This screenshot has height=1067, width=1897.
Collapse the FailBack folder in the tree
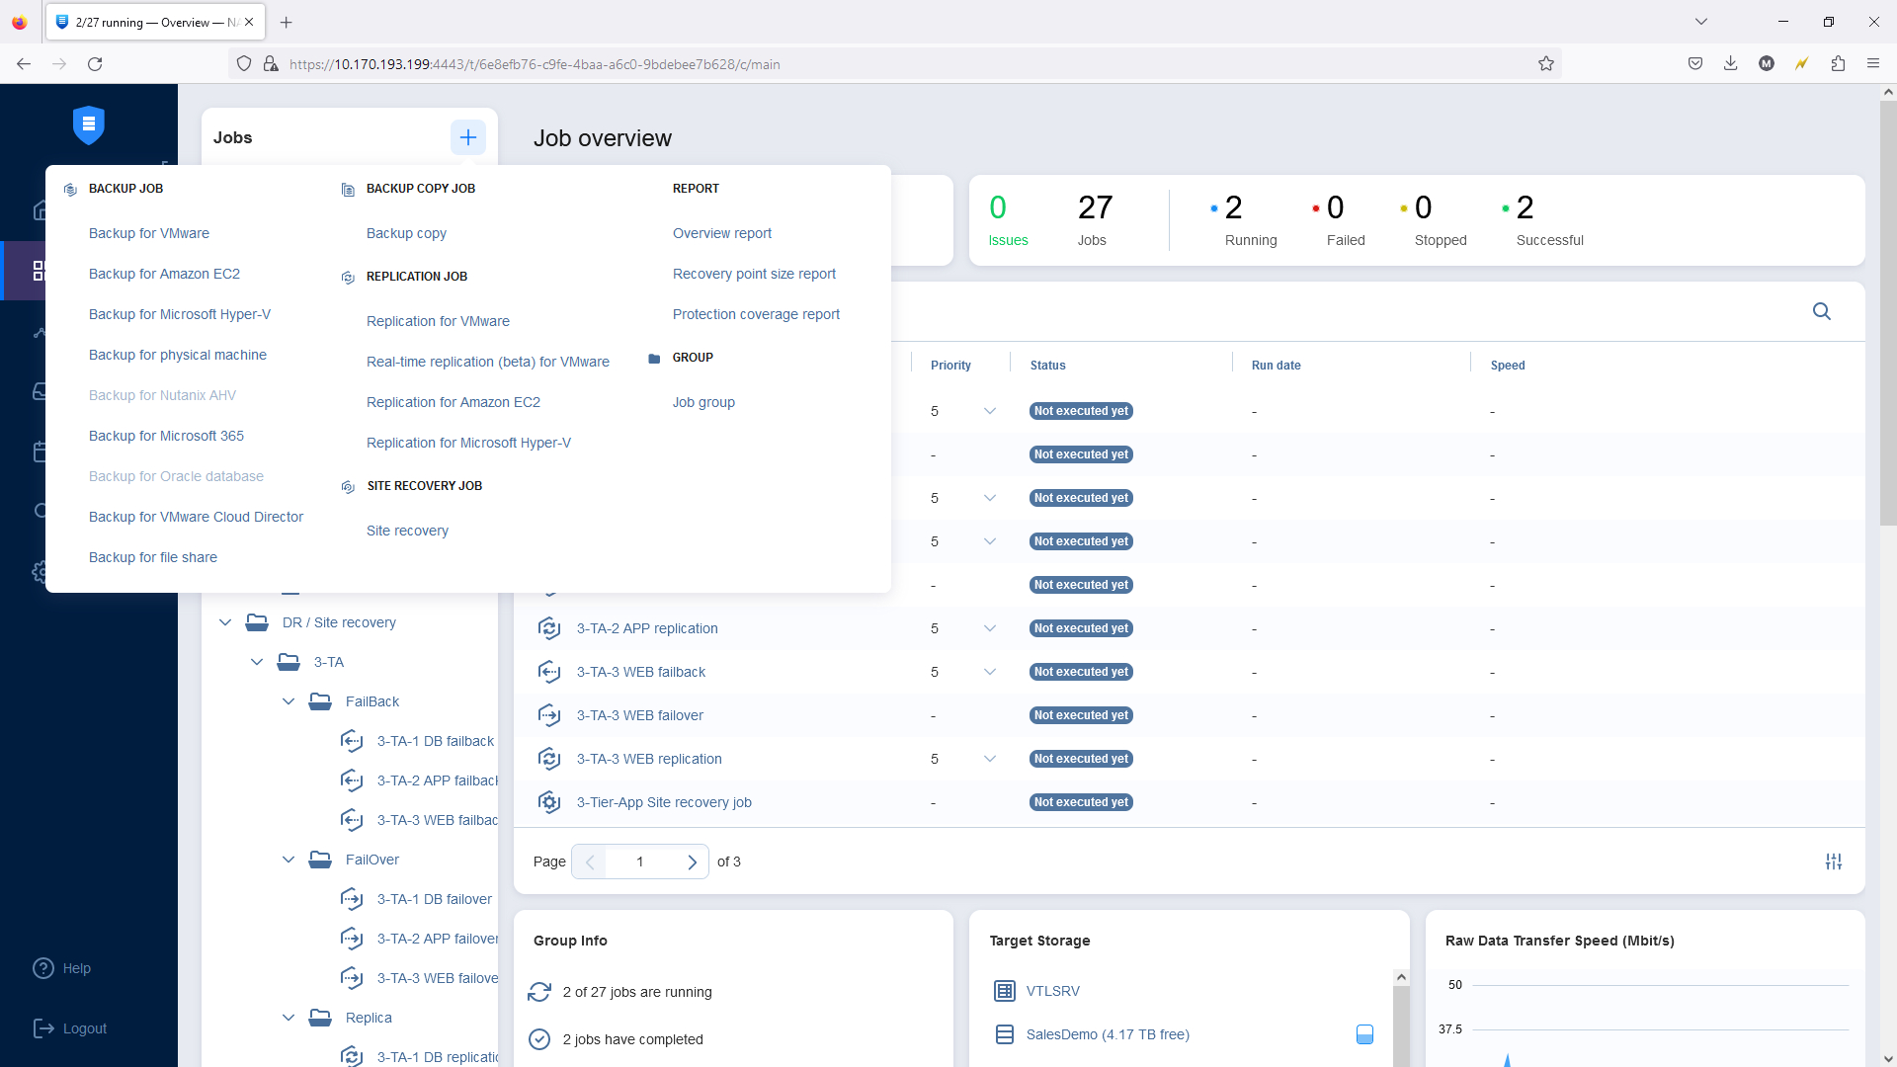tap(288, 701)
